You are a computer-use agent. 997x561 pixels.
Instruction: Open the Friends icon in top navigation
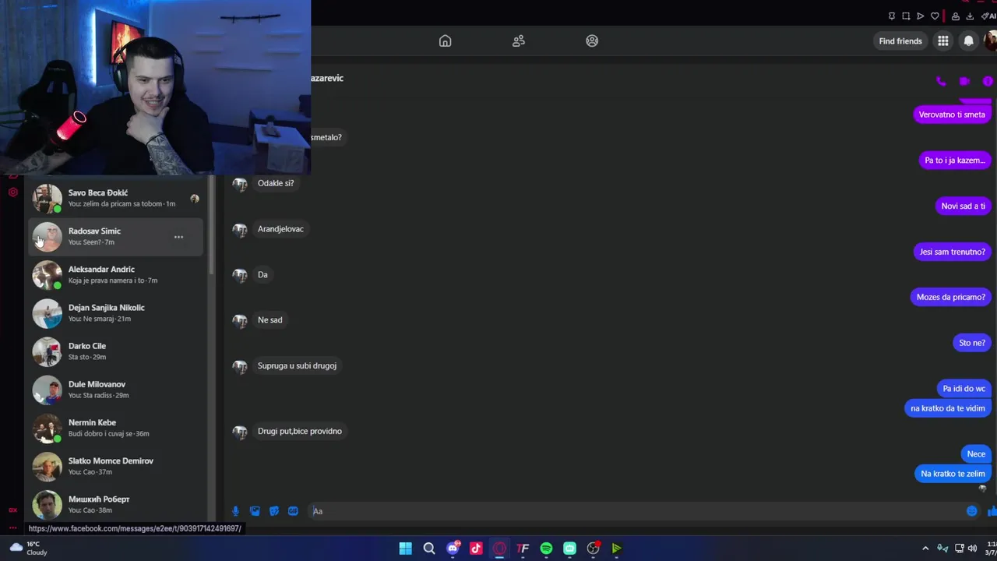[x=519, y=41]
